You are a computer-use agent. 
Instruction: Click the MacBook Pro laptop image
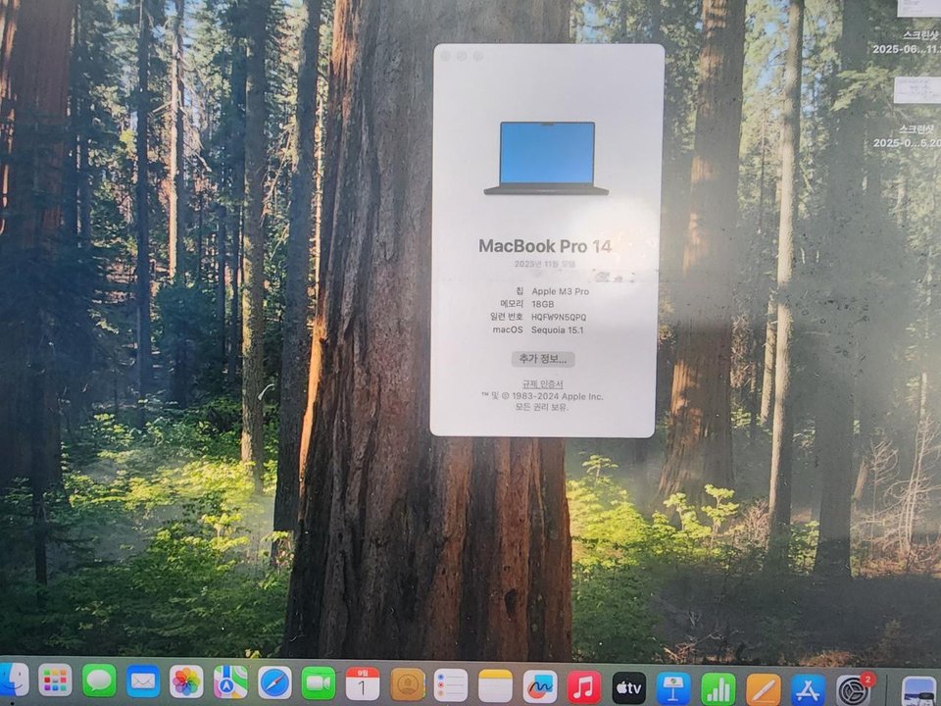pos(546,159)
